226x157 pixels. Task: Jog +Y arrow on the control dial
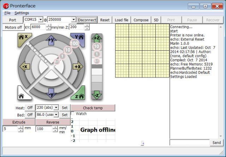pos(51,40)
